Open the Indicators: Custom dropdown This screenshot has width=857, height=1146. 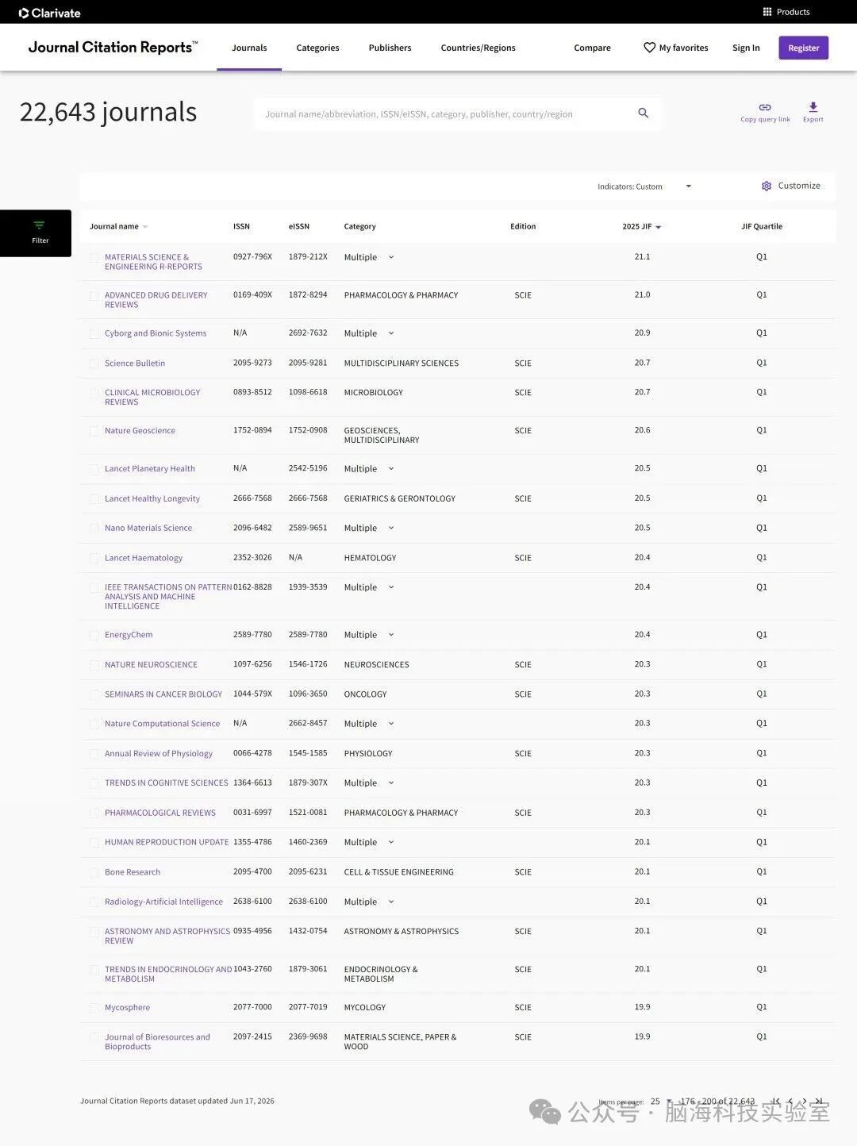tap(644, 187)
